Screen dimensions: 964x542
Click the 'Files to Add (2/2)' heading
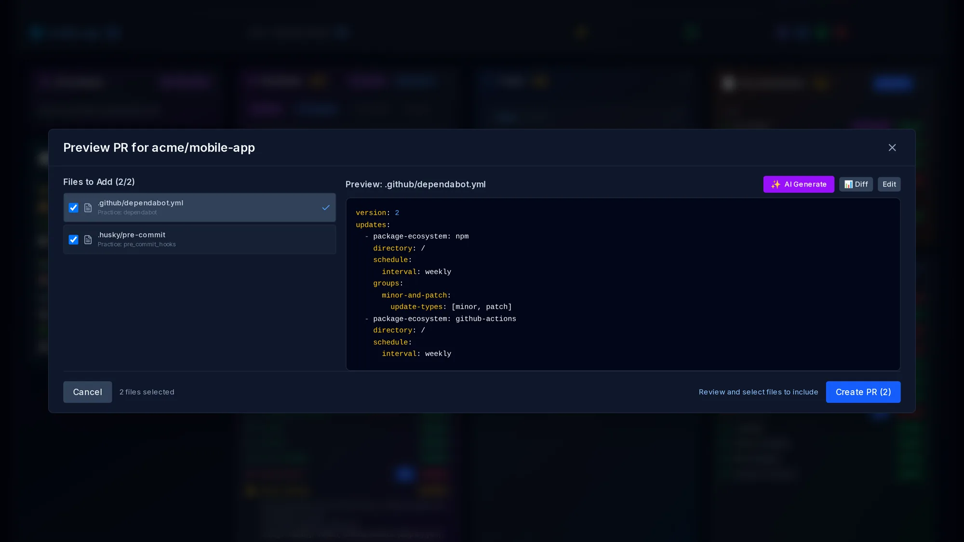point(99,182)
